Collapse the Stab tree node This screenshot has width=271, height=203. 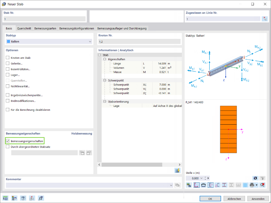(x=99, y=55)
